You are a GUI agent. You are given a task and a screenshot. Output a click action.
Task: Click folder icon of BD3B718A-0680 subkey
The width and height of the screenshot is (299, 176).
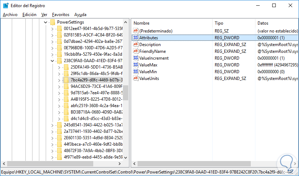coord(66,112)
